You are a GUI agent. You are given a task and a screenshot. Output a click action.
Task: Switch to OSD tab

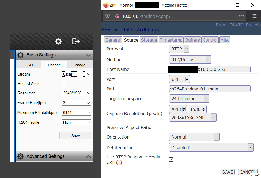[28, 65]
